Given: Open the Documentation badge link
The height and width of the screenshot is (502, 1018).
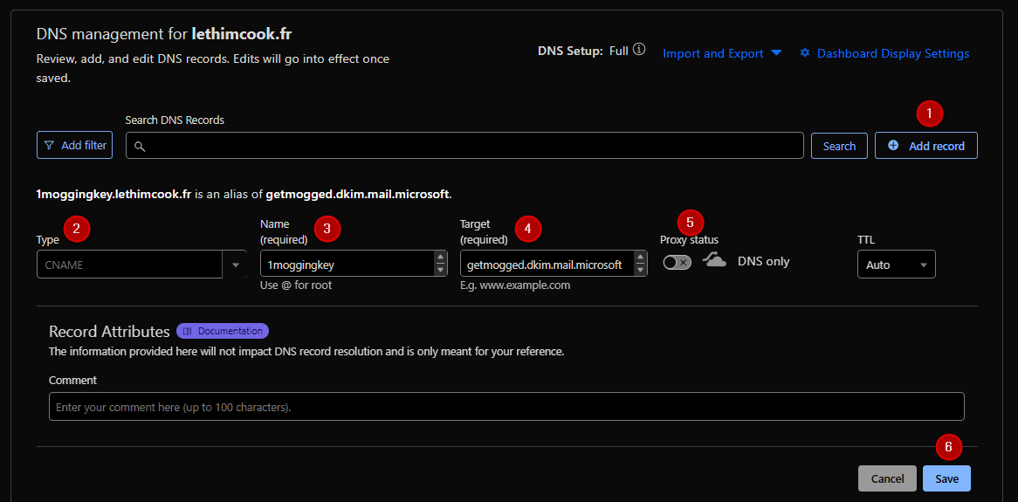Looking at the screenshot, I should [x=223, y=331].
